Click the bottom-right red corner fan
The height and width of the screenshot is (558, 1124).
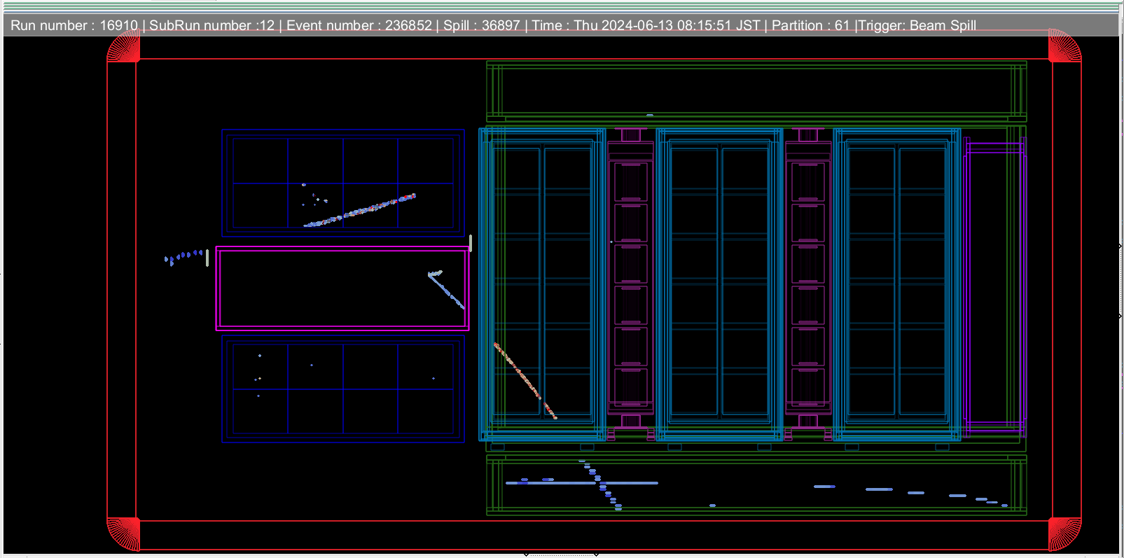pos(1064,533)
